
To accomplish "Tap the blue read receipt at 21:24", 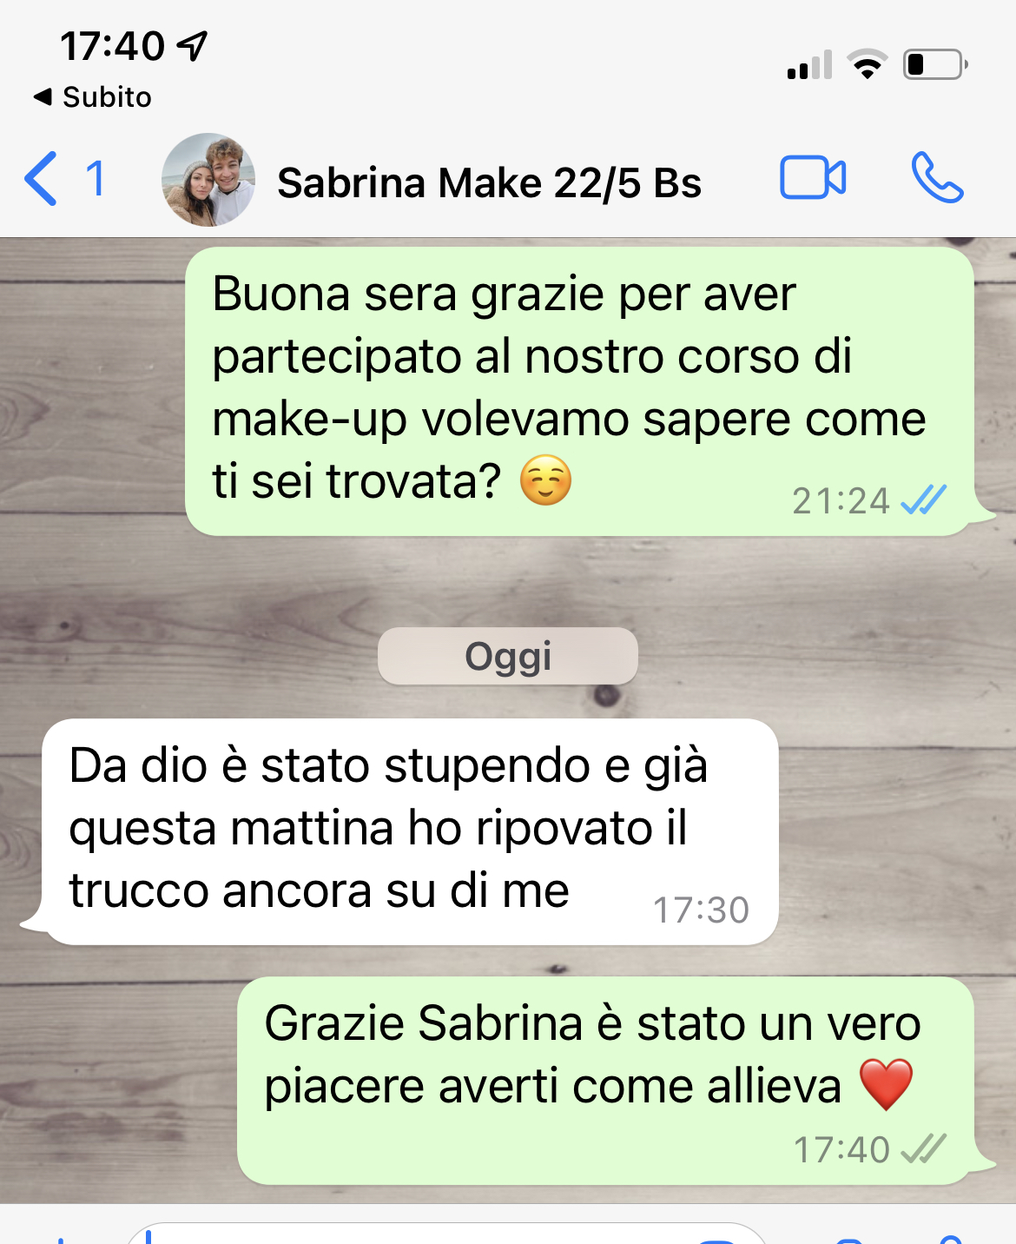I will pyautogui.click(x=923, y=500).
